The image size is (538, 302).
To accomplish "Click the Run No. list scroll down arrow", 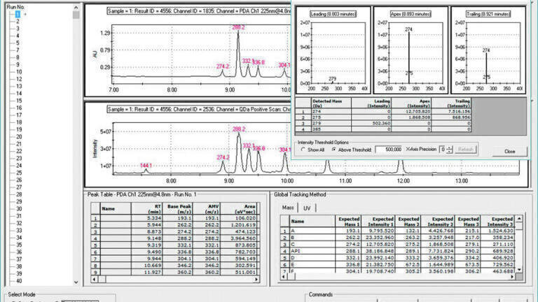I will [x=76, y=282].
